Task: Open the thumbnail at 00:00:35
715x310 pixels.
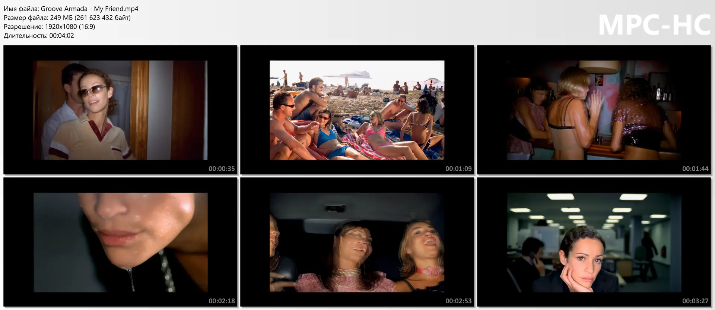Action: (x=120, y=110)
